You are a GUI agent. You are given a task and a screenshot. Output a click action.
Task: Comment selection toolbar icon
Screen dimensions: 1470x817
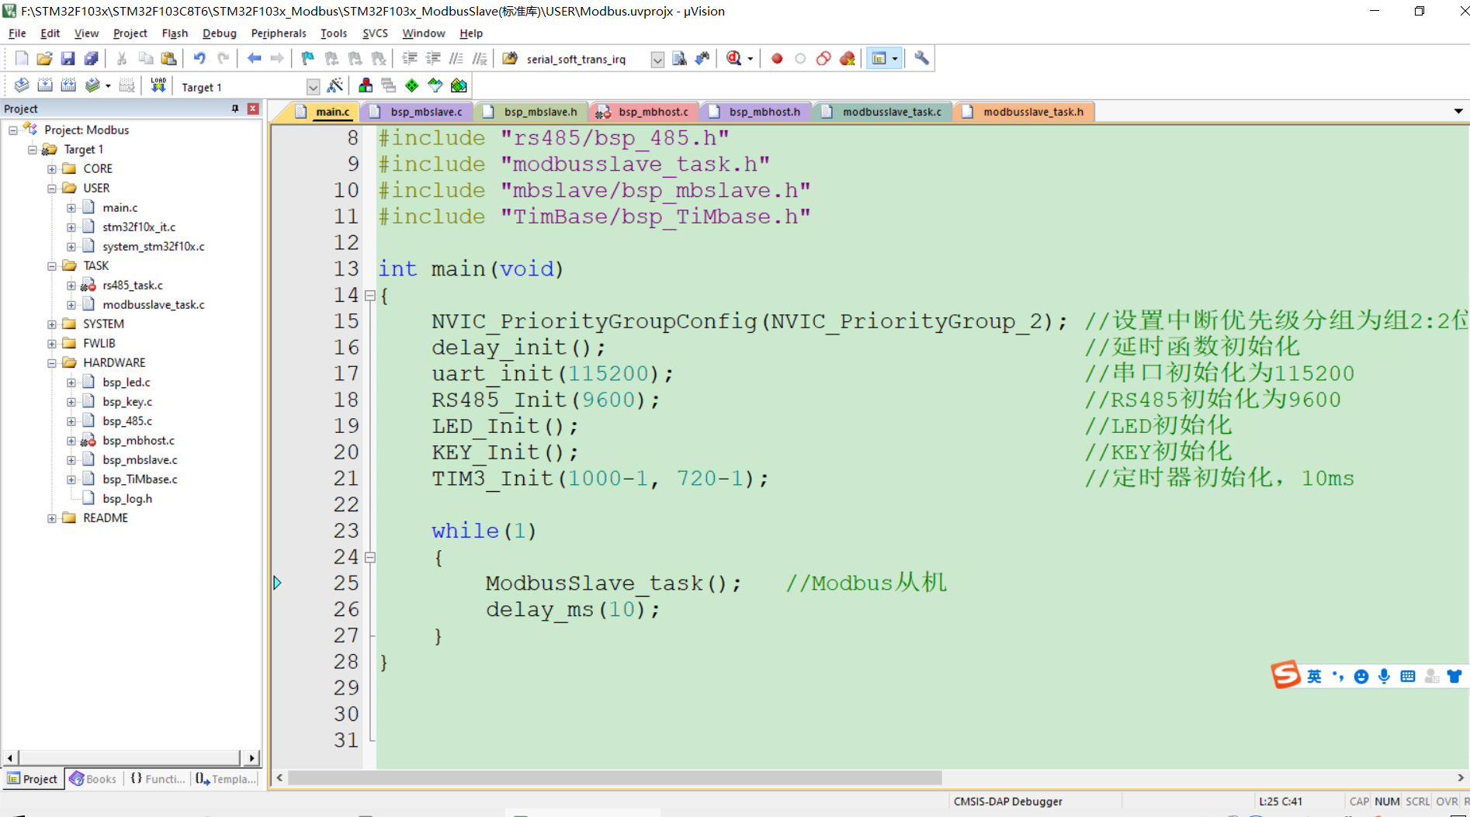[456, 58]
